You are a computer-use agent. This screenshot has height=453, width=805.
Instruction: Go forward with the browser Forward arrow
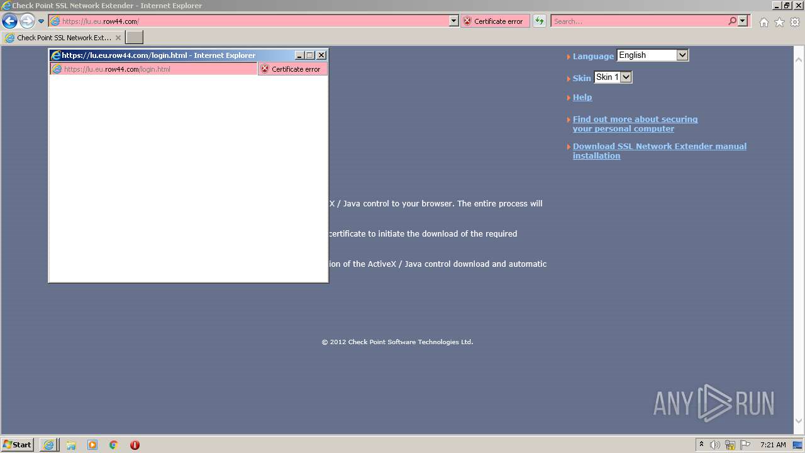click(26, 21)
